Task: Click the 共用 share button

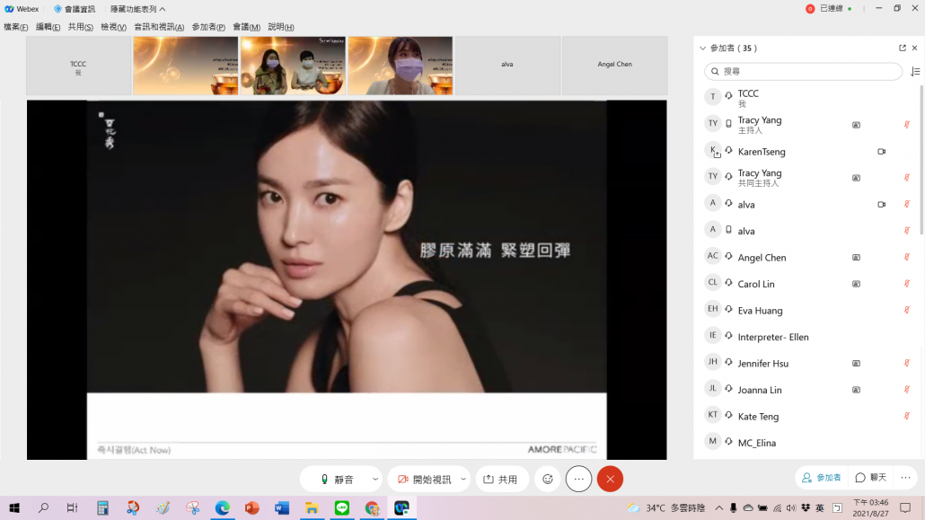Action: [x=501, y=480]
